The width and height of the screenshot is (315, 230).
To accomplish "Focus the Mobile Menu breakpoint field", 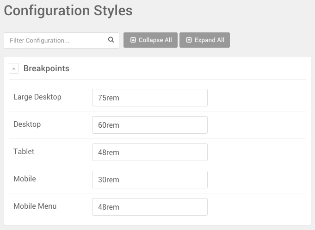I will pos(149,207).
